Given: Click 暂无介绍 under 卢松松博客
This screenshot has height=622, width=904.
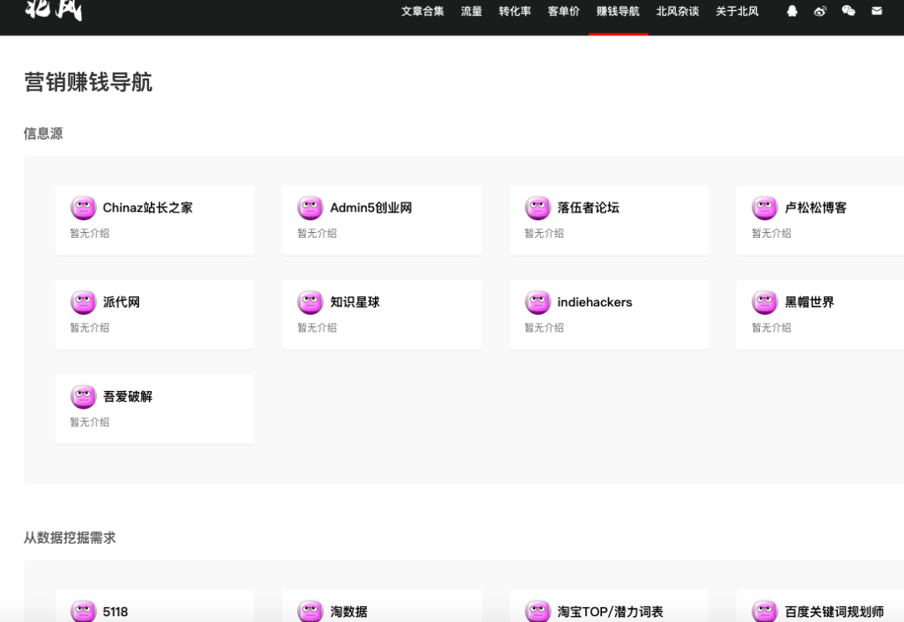Looking at the screenshot, I should tap(771, 234).
